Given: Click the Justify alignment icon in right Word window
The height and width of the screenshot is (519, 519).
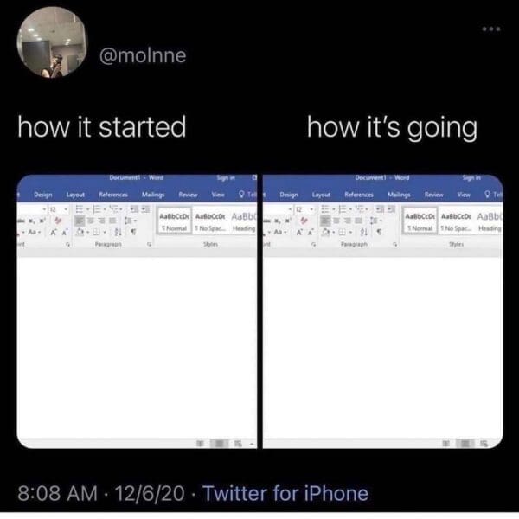Looking at the screenshot, I should click(x=359, y=220).
